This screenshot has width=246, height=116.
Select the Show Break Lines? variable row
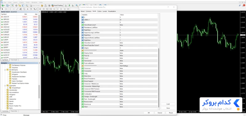tap(120, 25)
